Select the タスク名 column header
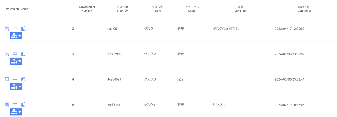The width and height of the screenshot is (337, 117). [158, 9]
